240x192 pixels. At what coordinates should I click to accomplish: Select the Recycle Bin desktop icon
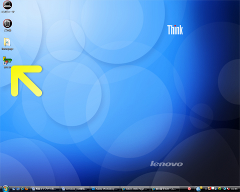click(7, 25)
